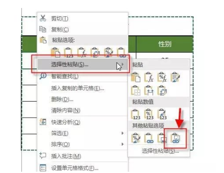
Task: Click the clipboard icon beside 粘贴选项
Action: pos(43,40)
